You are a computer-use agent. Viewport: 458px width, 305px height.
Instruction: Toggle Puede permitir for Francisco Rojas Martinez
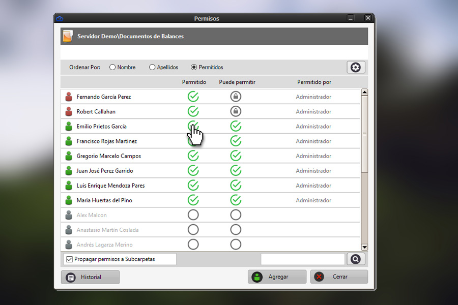236,141
